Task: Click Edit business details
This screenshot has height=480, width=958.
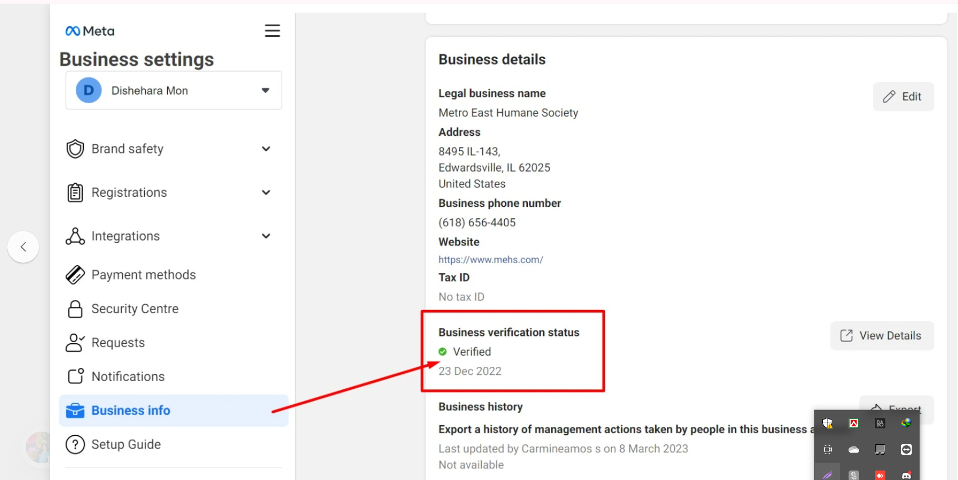Action: 903,96
